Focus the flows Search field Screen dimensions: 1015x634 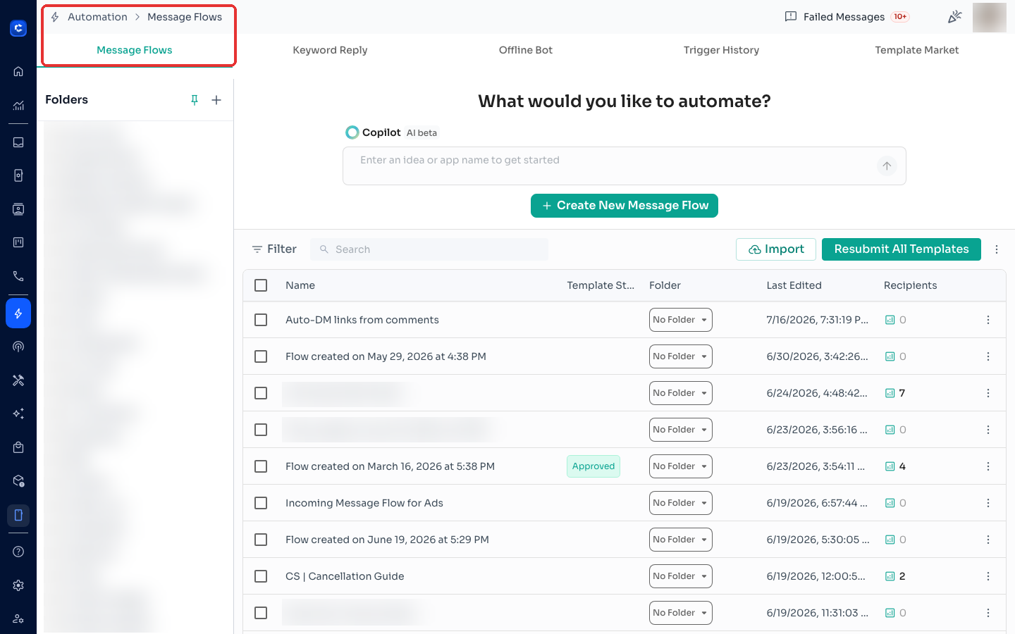click(429, 249)
